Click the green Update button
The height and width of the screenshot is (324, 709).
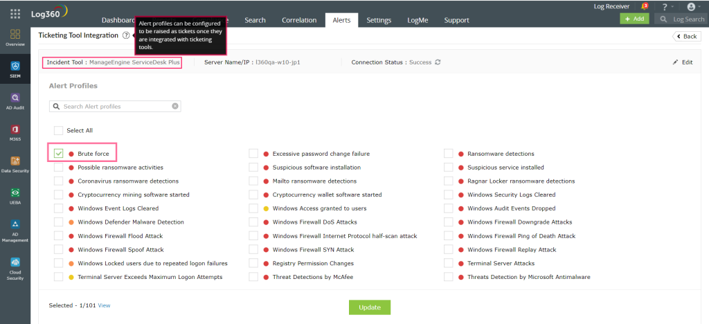pyautogui.click(x=370, y=307)
